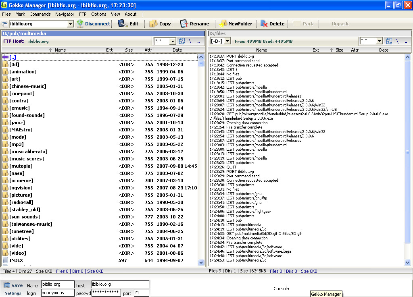Click the left panel vertical scrollbar down arrow
Screen dimensions: 413x297
pos(201,262)
